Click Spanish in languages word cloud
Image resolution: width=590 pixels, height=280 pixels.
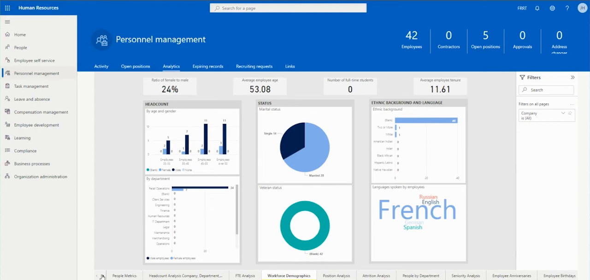click(x=413, y=227)
